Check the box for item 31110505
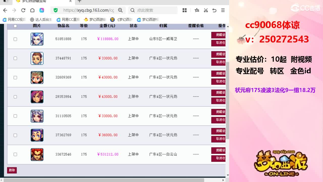Image resolution: width=323 pixels, height=182 pixels. [15, 116]
